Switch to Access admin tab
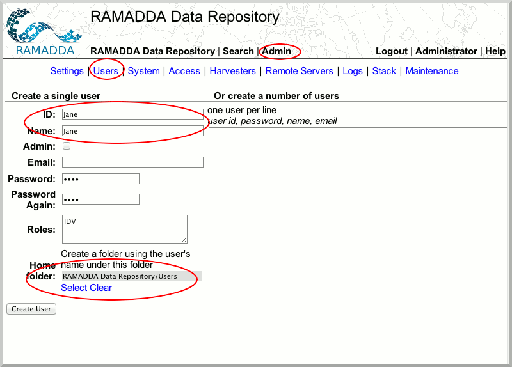Screen dimensions: 512x367 [x=184, y=71]
